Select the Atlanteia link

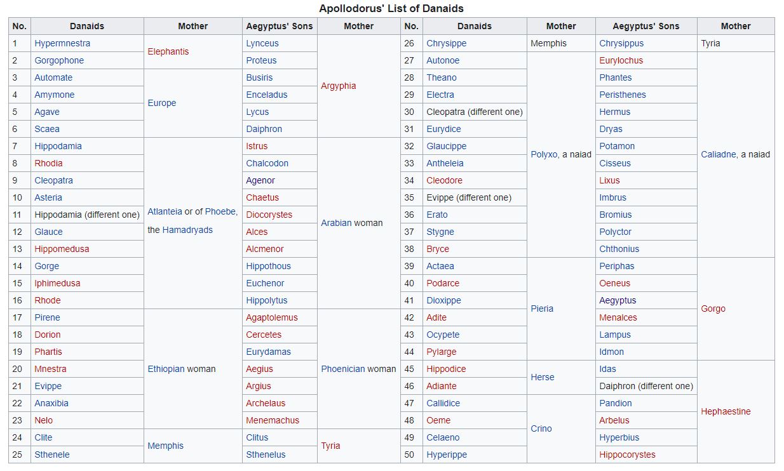coord(165,211)
